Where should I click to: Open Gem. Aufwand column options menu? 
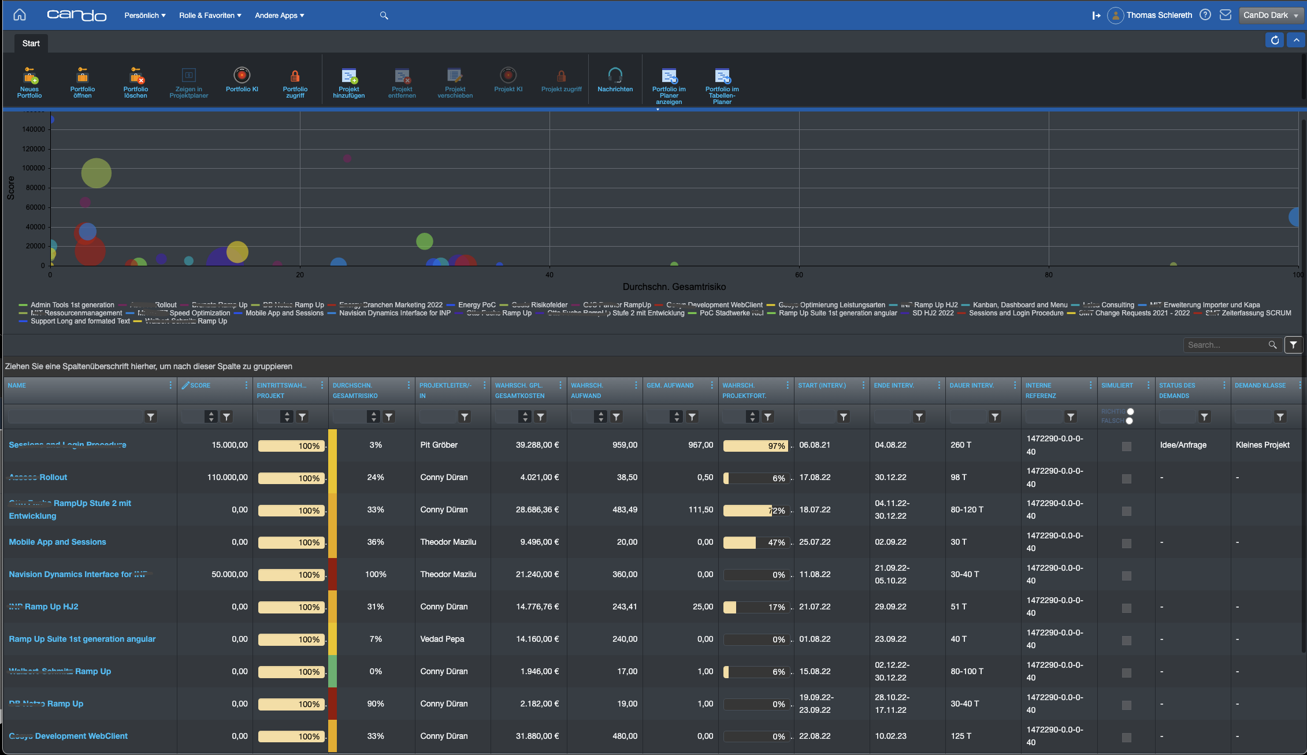(x=712, y=385)
